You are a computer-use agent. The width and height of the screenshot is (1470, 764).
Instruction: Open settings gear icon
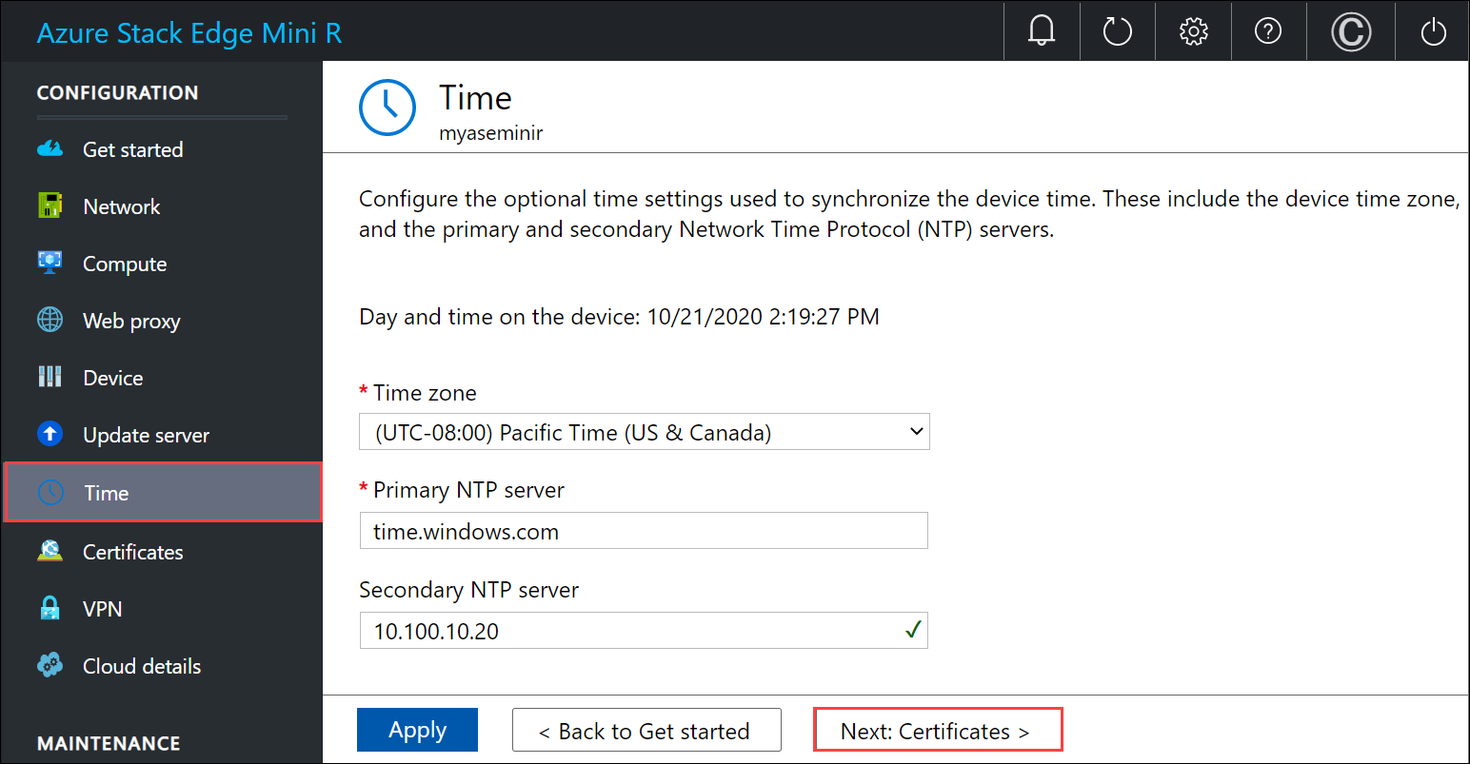1193,31
